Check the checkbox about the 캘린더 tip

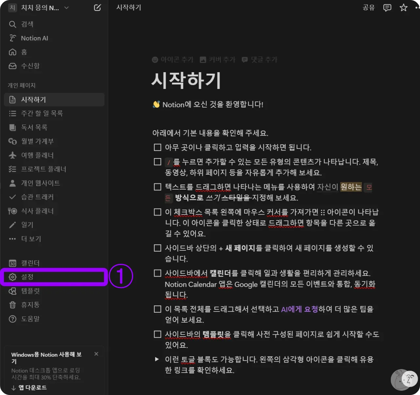point(157,273)
